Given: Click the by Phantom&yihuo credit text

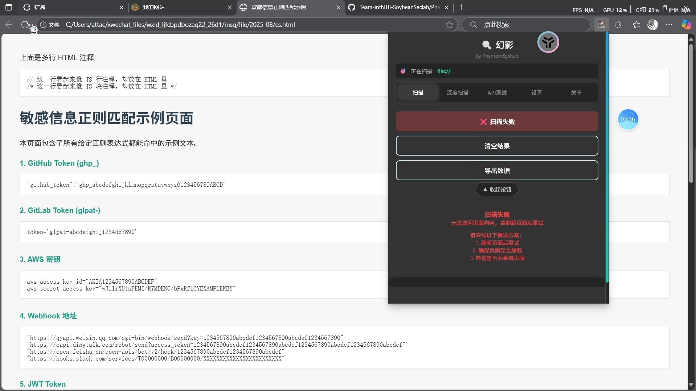Looking at the screenshot, I should click(497, 56).
